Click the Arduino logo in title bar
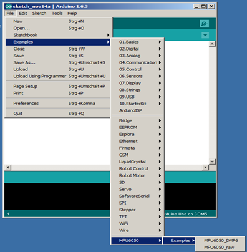This screenshot has width=247, height=252. coord(9,6)
